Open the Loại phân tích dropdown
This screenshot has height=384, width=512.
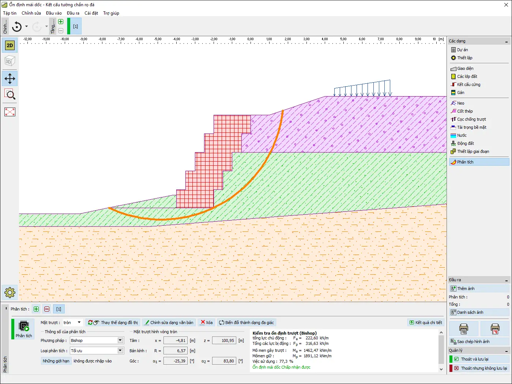pos(120,351)
